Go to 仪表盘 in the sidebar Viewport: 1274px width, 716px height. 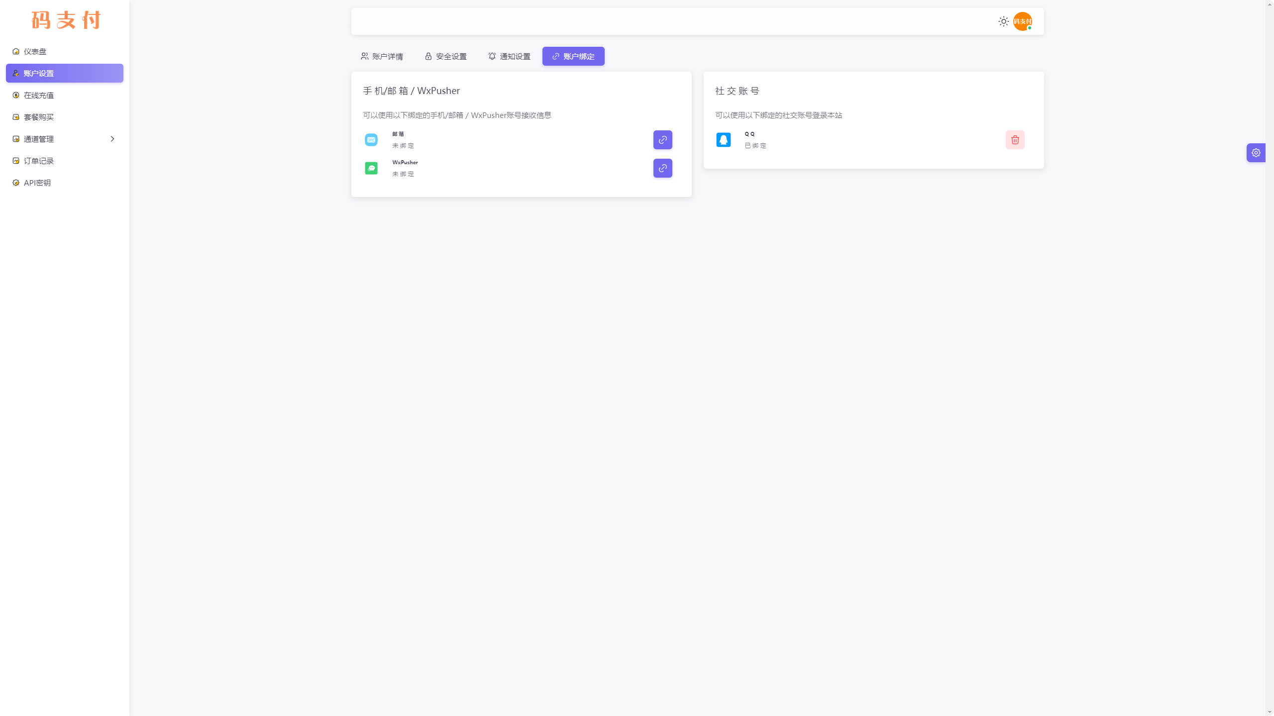35,51
